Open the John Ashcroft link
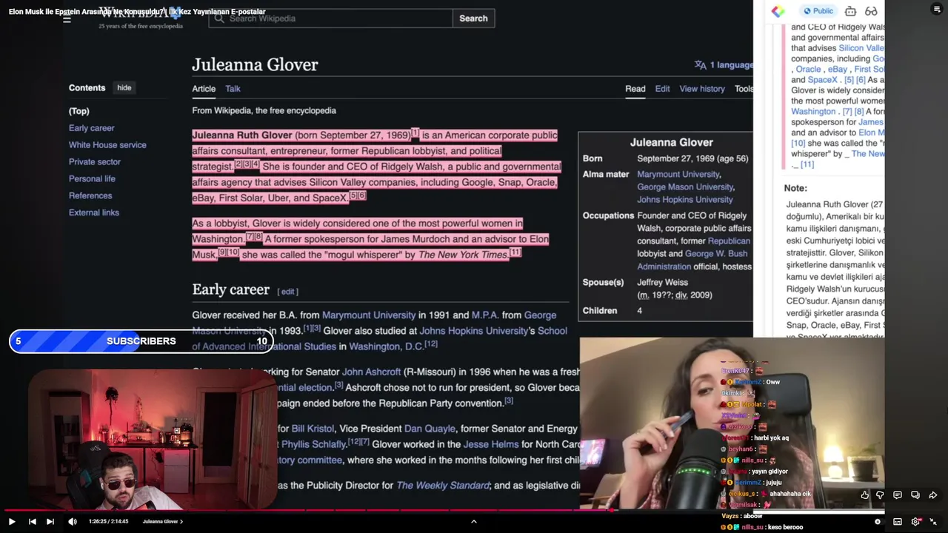 point(372,372)
